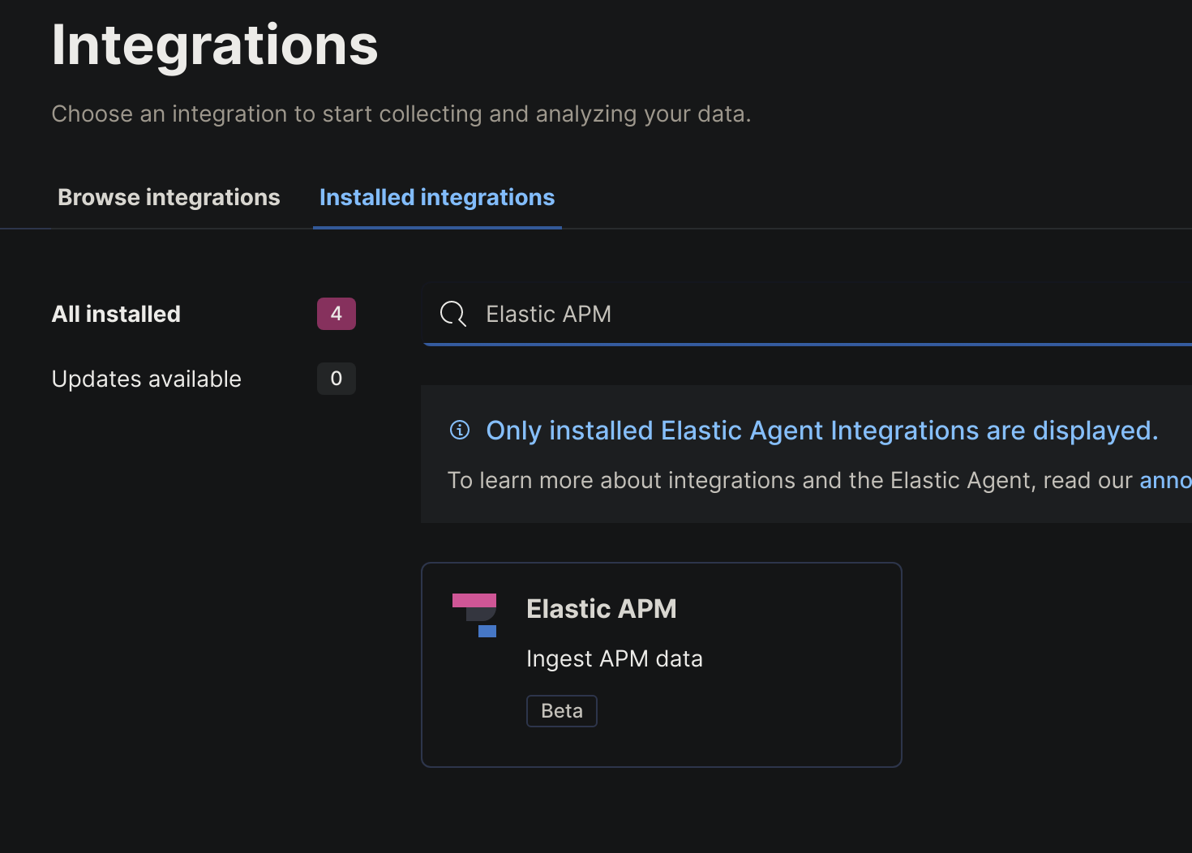Select the Updates available filter
Screen dimensions: 1192x853
click(147, 379)
